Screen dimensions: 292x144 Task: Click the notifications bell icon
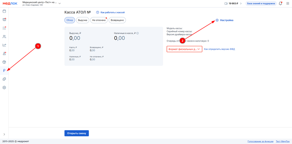[280, 3]
